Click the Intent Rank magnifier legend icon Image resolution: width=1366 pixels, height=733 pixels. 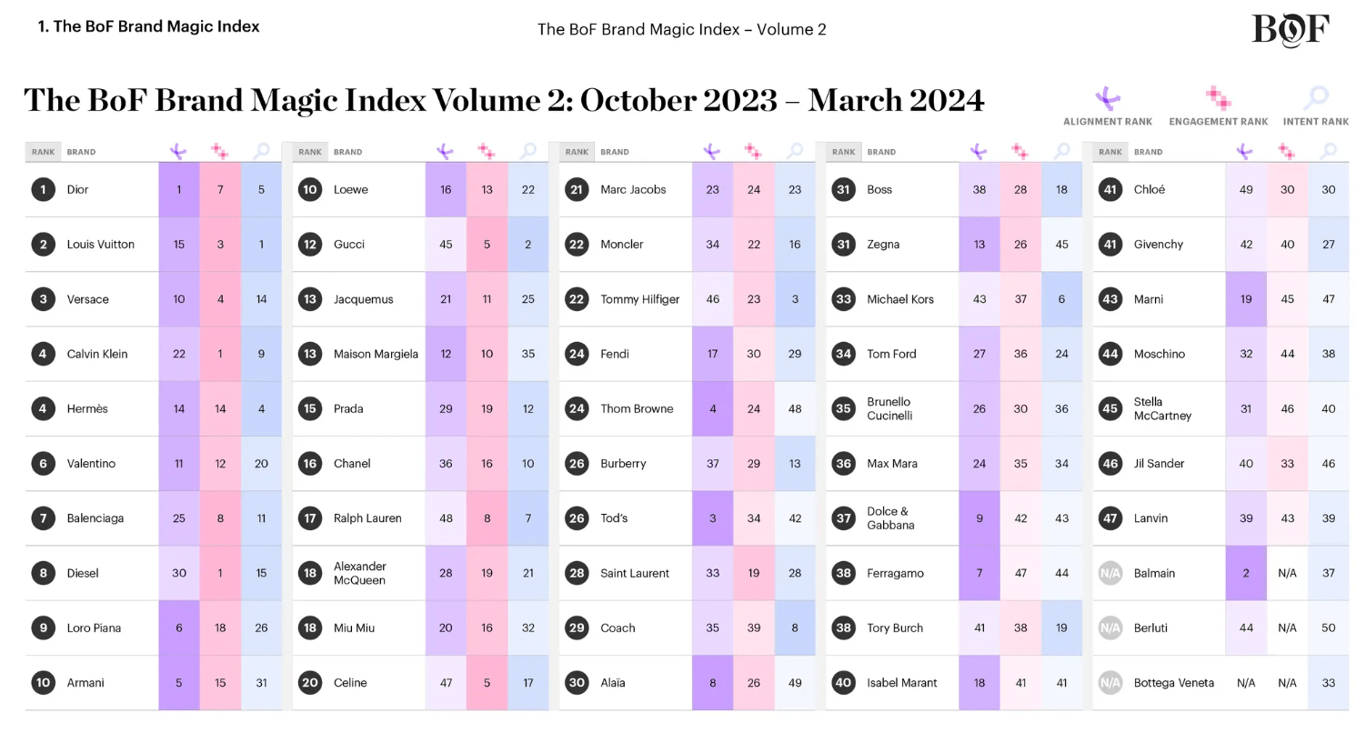(1315, 98)
